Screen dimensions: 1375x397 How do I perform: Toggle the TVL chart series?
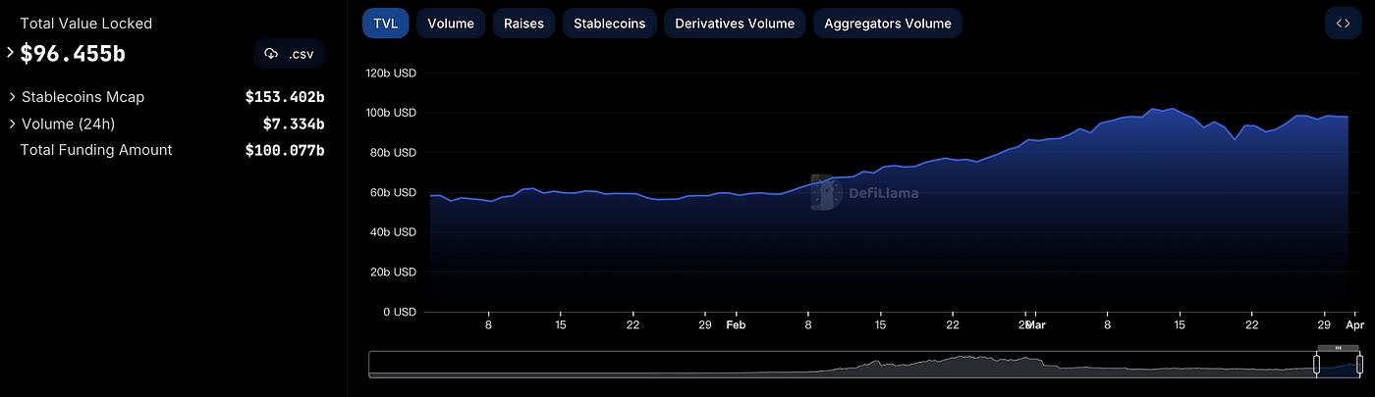(386, 24)
